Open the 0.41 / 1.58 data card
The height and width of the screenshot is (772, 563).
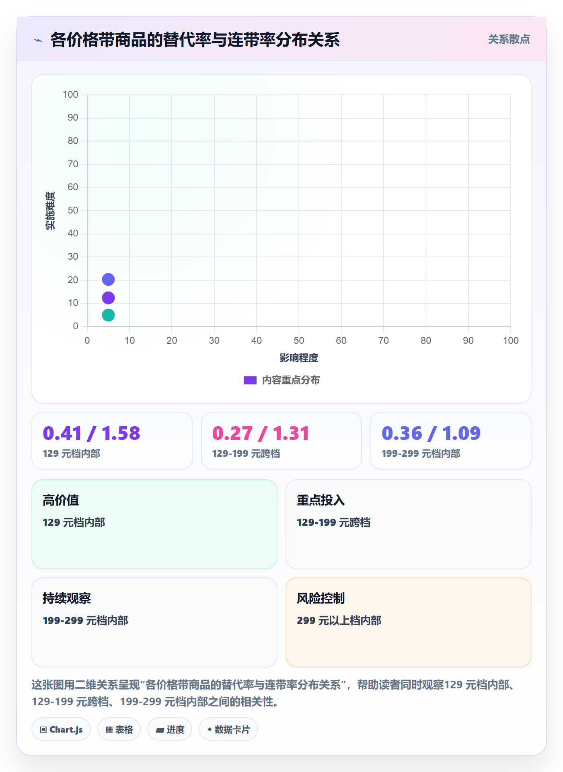(112, 441)
